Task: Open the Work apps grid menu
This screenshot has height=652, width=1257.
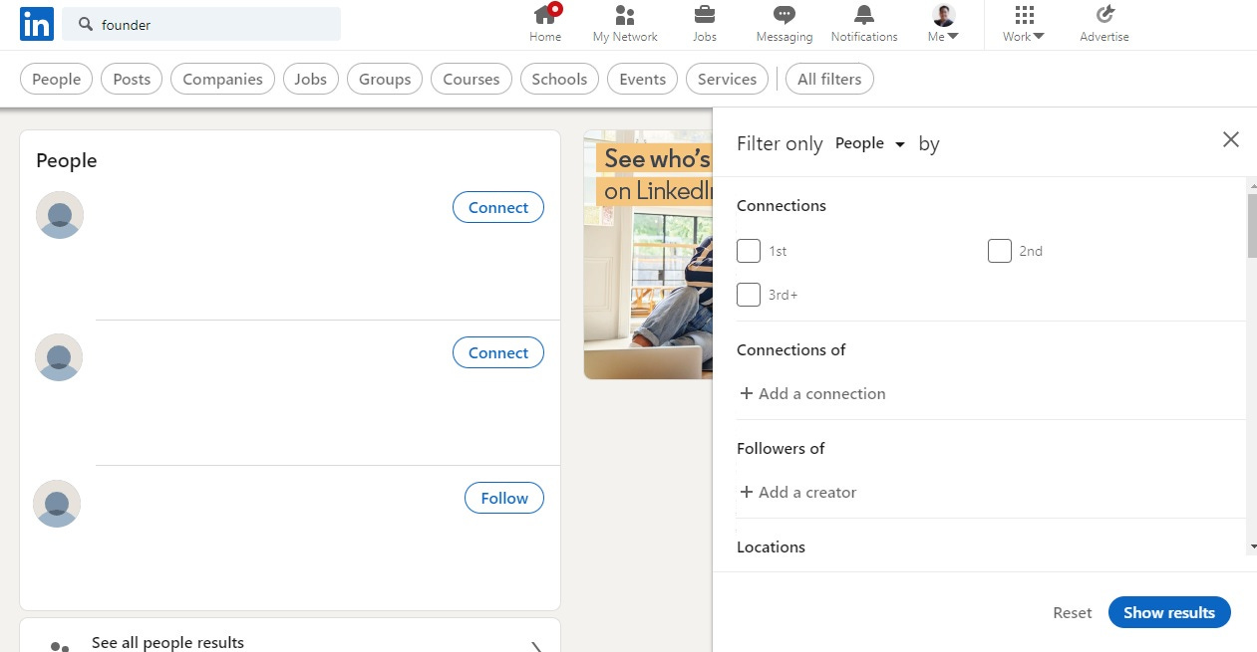Action: [1024, 24]
